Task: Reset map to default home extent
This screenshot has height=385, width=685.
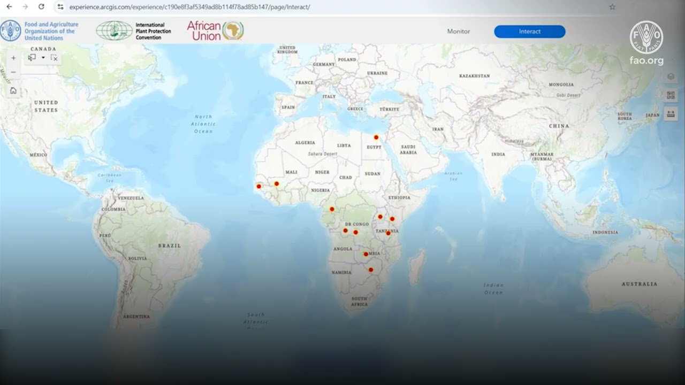Action: (x=13, y=90)
